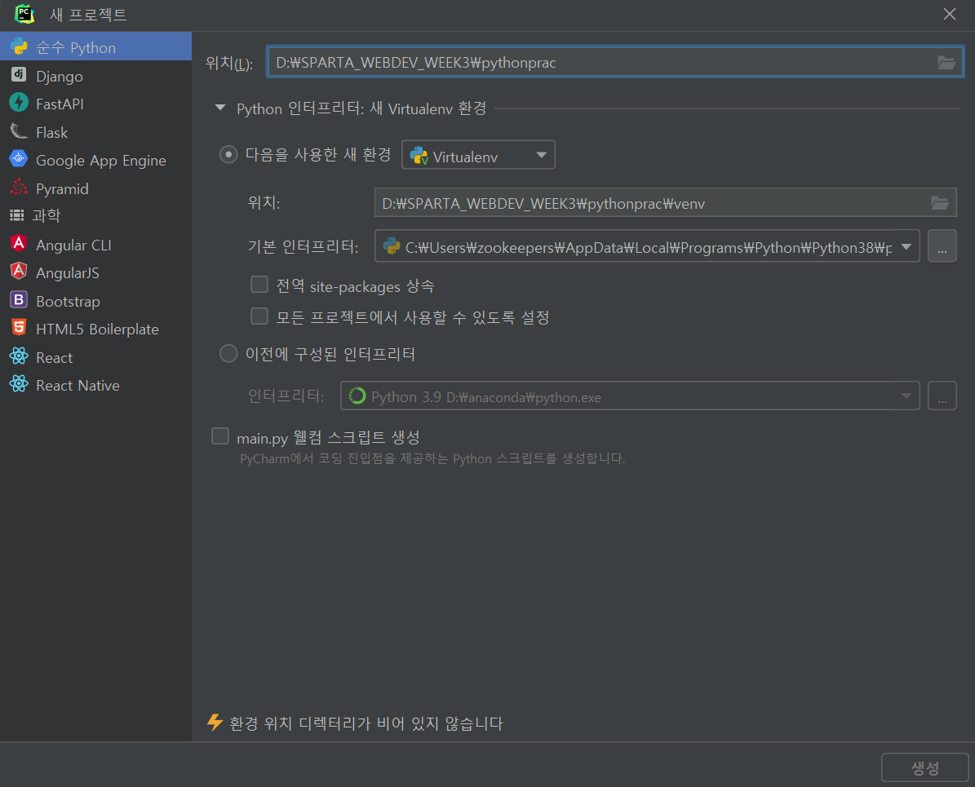The width and height of the screenshot is (975, 787).
Task: Click the Python 3.9 loading spinner icon
Action: 357,396
